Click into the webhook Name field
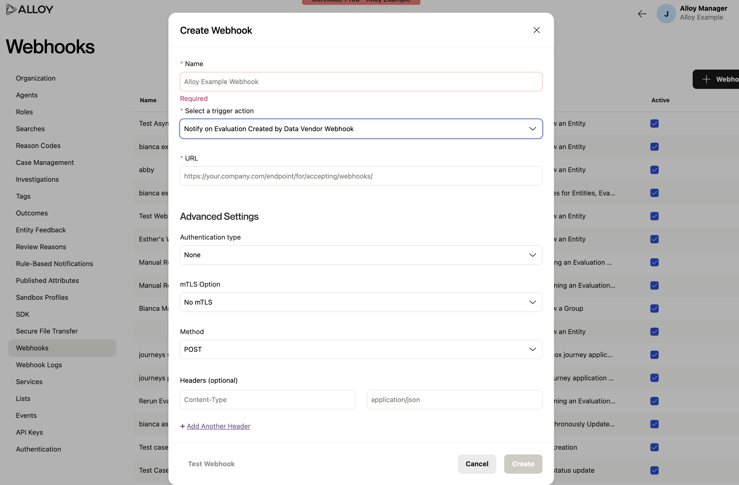The height and width of the screenshot is (485, 739). coord(361,82)
